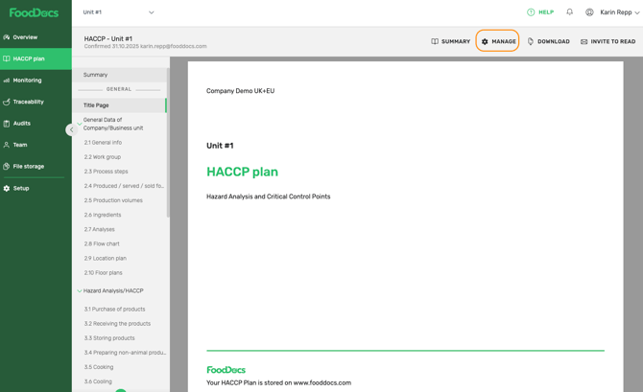Screen dimensions: 643x392
Task: Open 2.10 Floor plans section
Action: click(x=104, y=273)
